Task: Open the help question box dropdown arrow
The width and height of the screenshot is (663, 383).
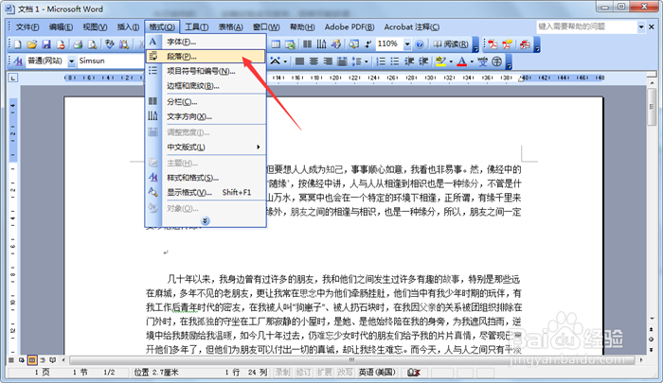Action: [x=641, y=27]
